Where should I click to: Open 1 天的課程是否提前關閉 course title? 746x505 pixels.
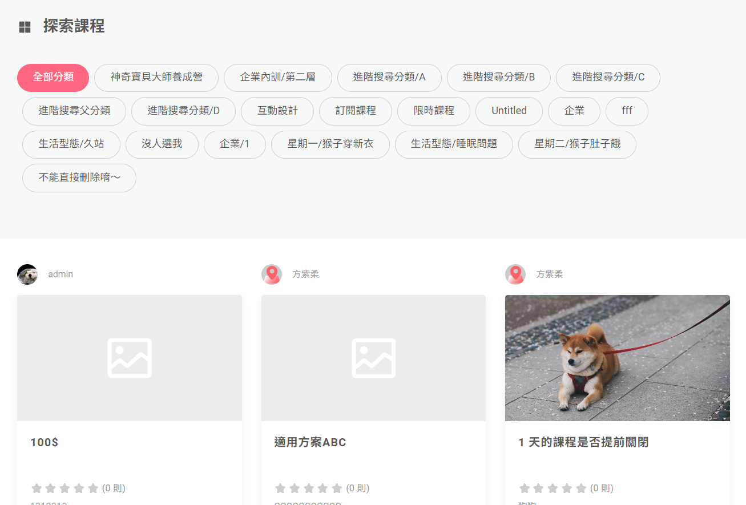[583, 442]
